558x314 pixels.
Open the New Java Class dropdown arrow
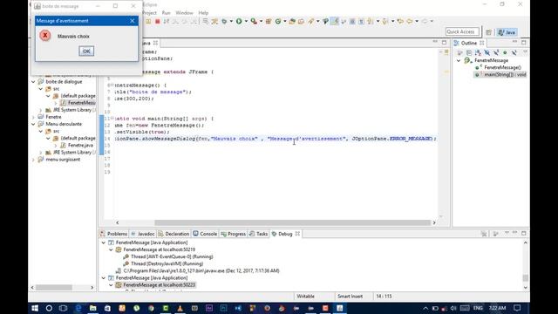[x=284, y=21]
